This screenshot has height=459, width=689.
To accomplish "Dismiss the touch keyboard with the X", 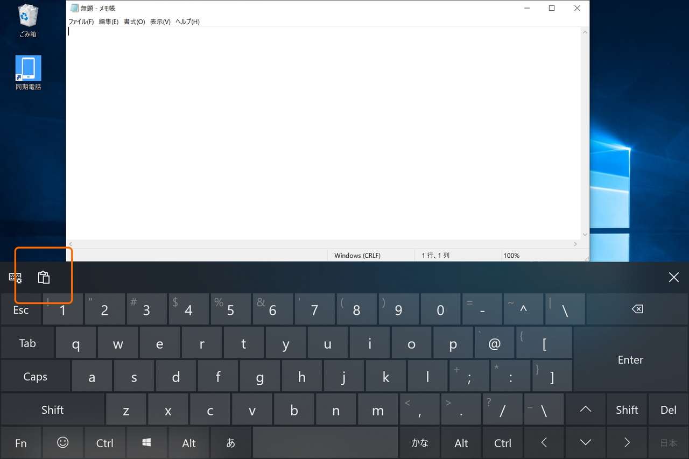I will [673, 277].
